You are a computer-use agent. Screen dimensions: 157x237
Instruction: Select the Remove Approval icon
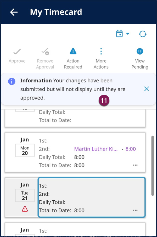click(45, 52)
